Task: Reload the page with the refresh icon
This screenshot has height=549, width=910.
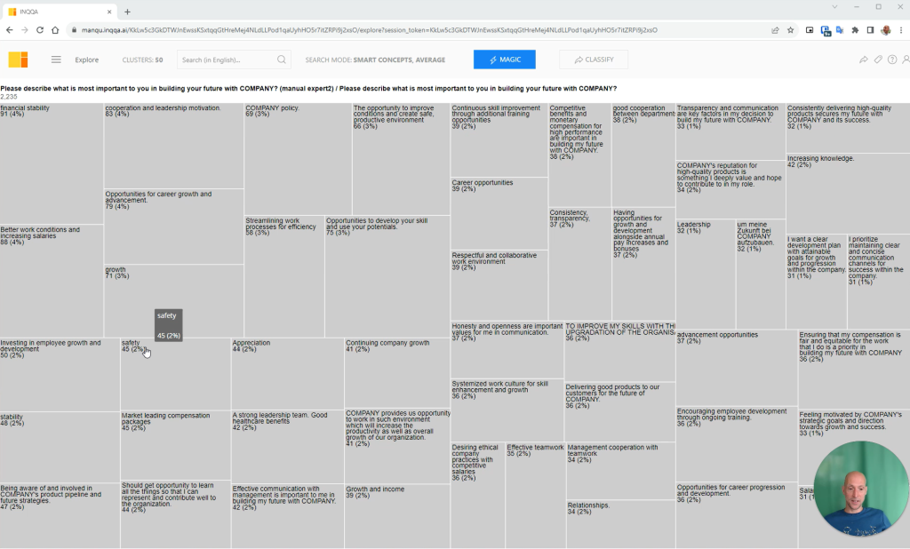Action: point(39,30)
